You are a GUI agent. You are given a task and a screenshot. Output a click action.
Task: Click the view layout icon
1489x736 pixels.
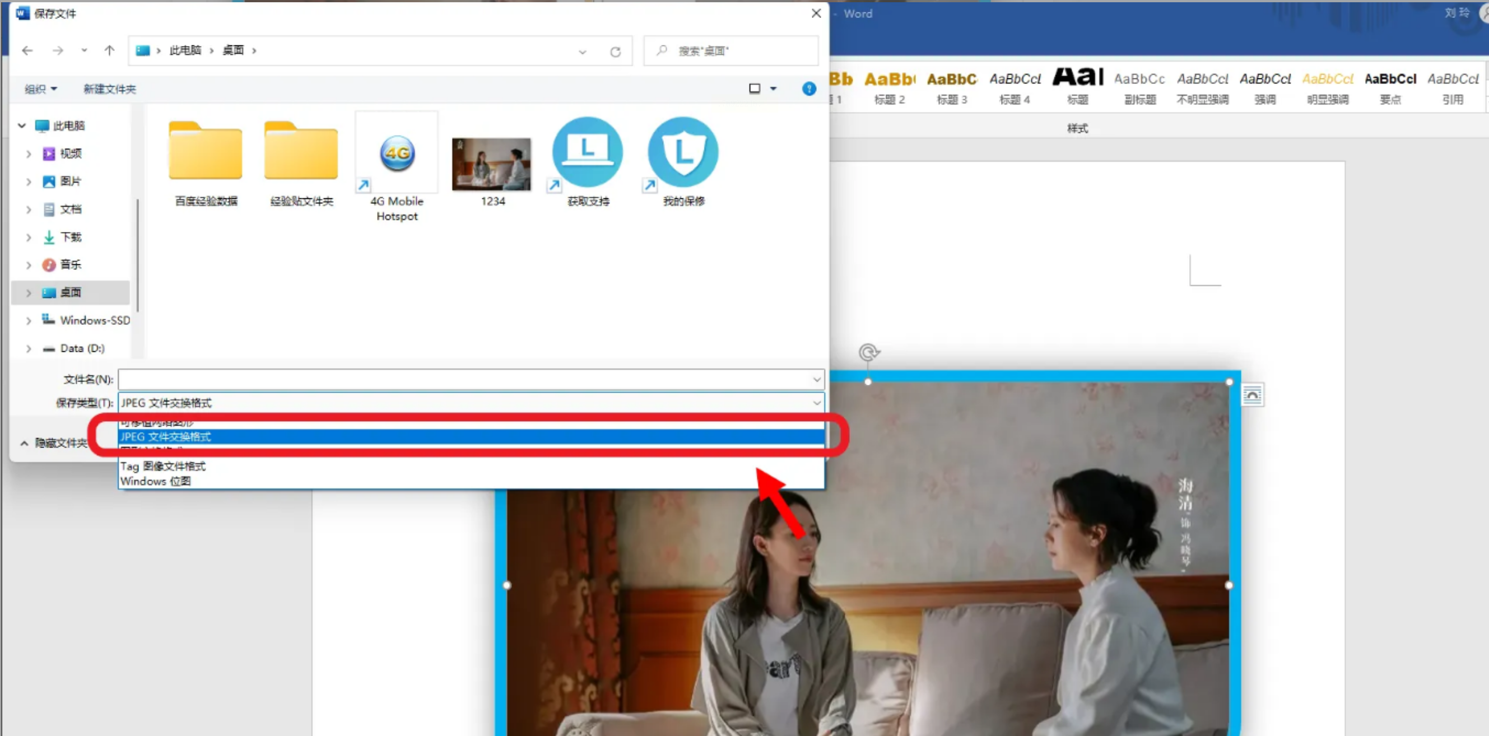pos(755,88)
